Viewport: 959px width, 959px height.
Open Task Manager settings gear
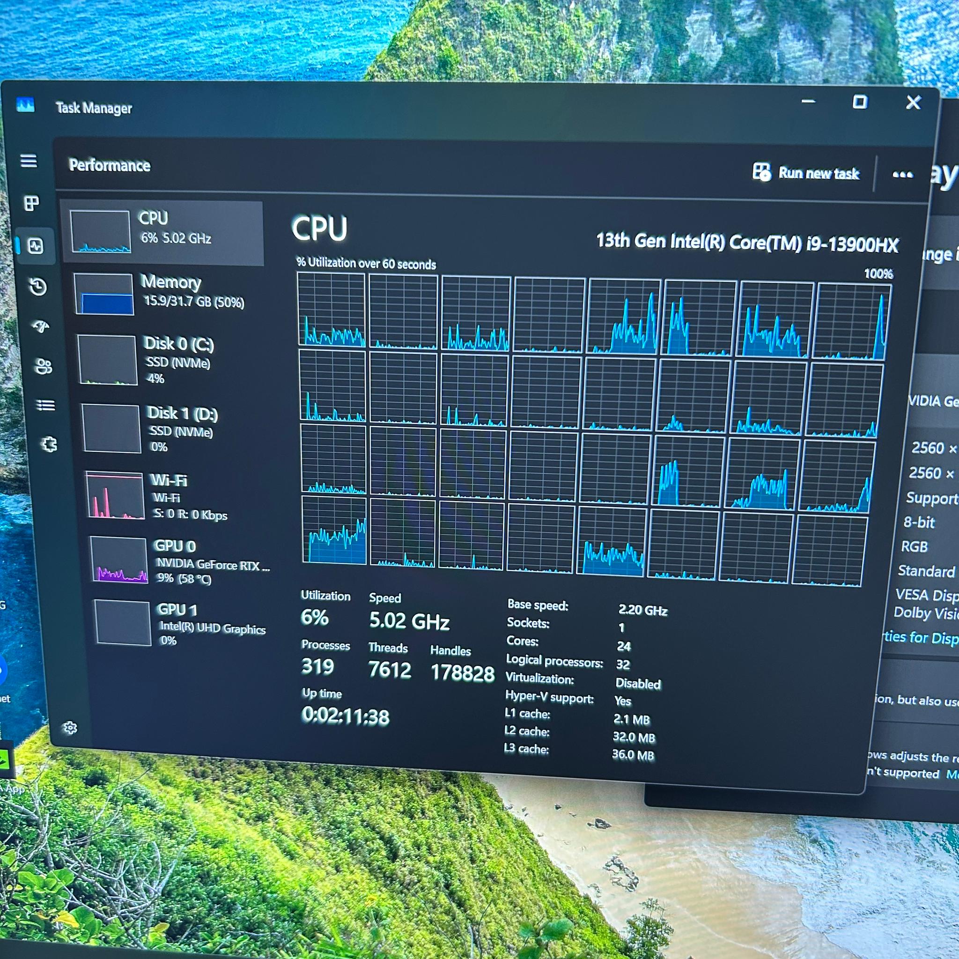70,728
